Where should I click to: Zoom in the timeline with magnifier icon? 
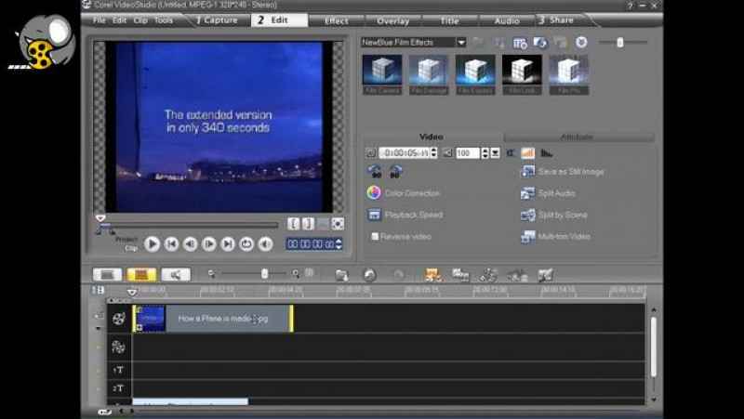(295, 273)
